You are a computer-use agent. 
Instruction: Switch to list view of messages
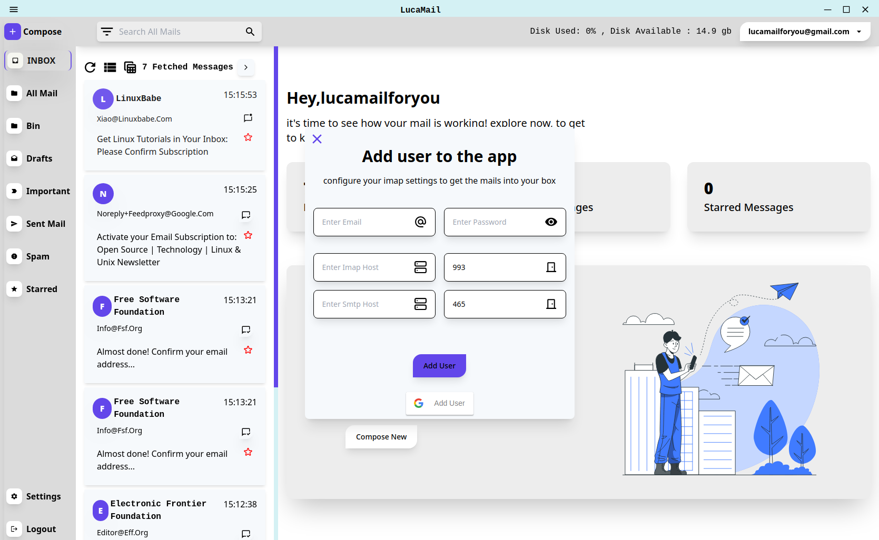pos(110,67)
